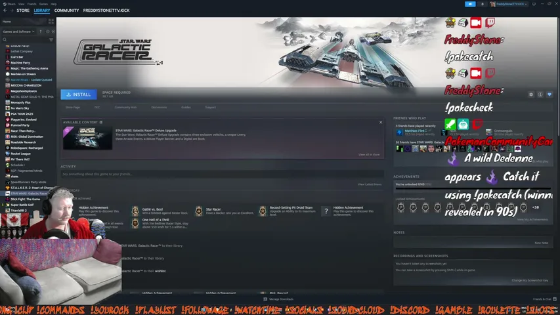Click the library search field
560x315 pixels.
pyautogui.click(x=25, y=39)
